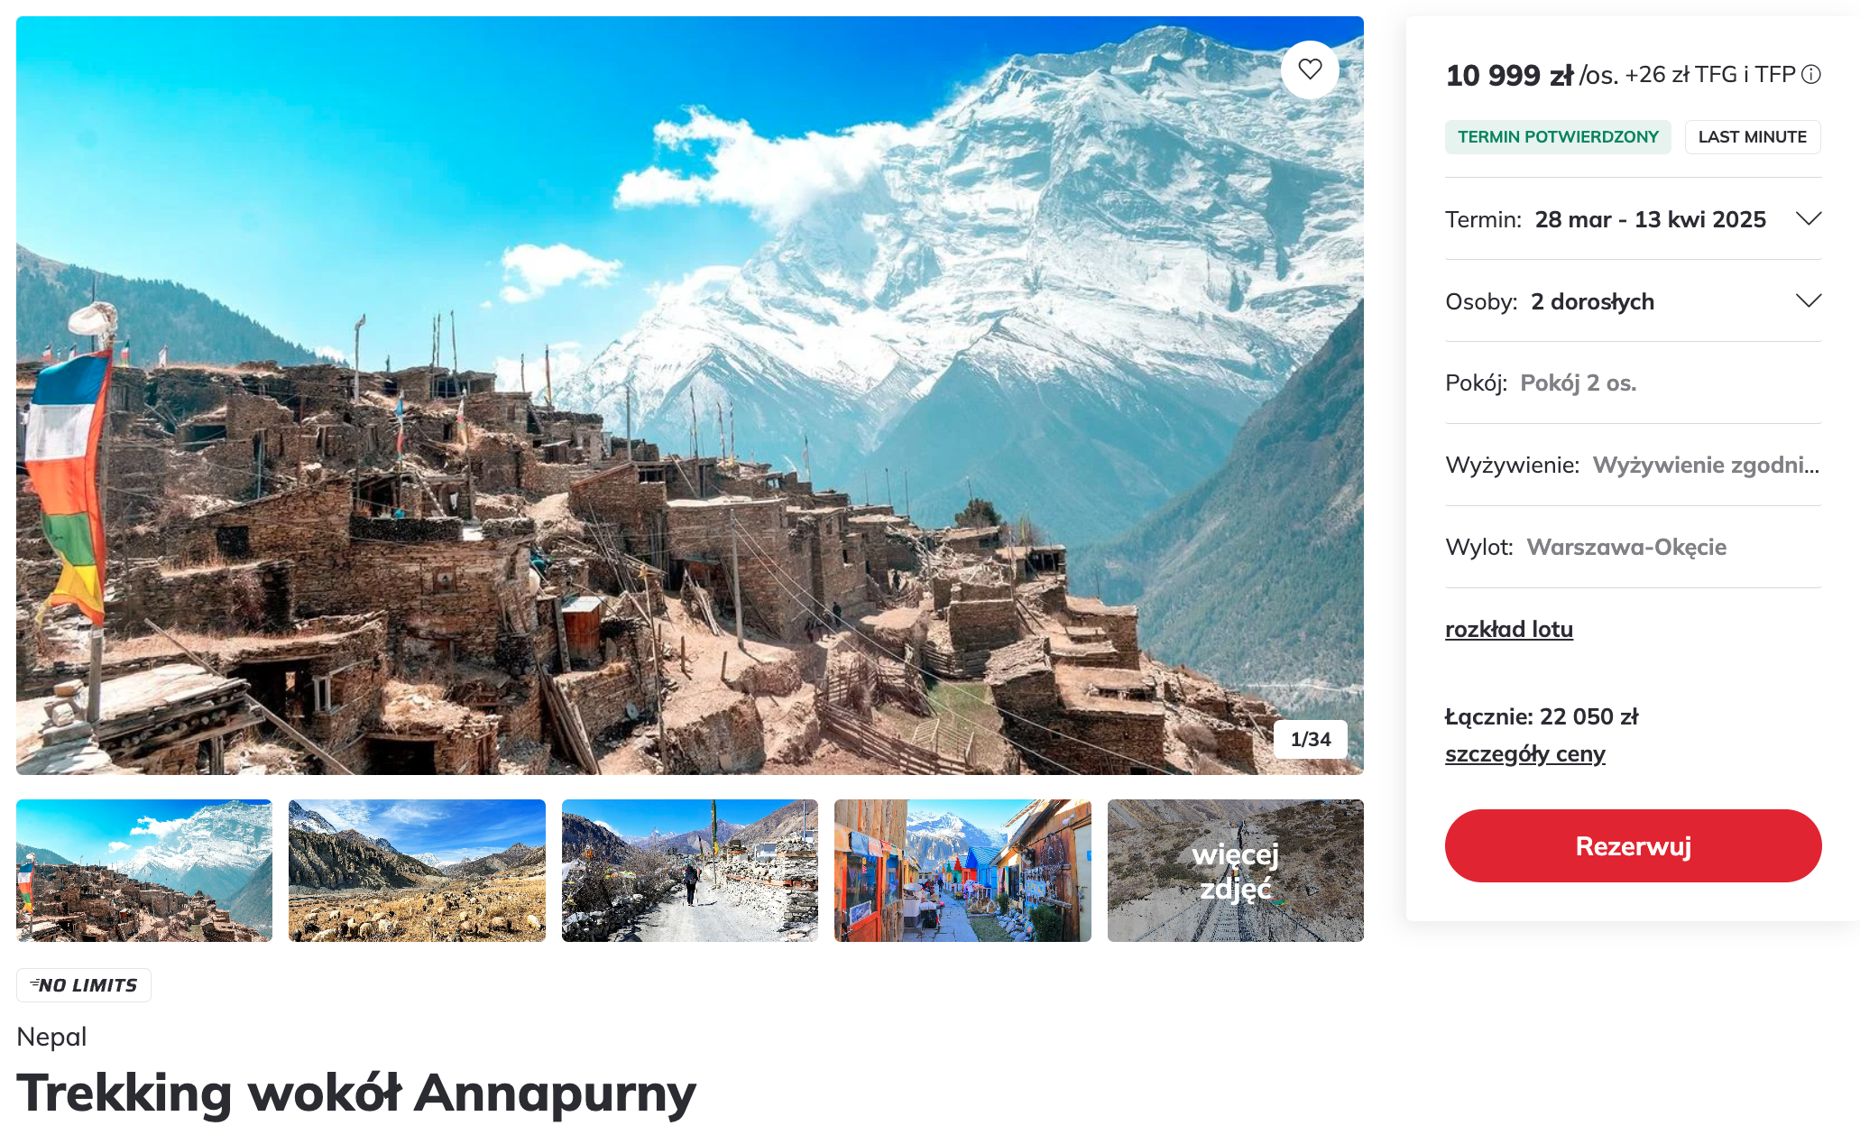Expand the Osoby travelers dropdown chevron
This screenshot has height=1135, width=1860.
coord(1808,300)
